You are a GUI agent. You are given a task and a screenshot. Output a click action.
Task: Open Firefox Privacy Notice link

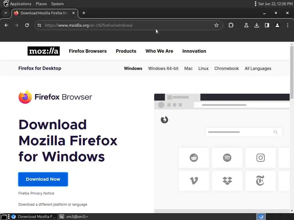point(36,193)
